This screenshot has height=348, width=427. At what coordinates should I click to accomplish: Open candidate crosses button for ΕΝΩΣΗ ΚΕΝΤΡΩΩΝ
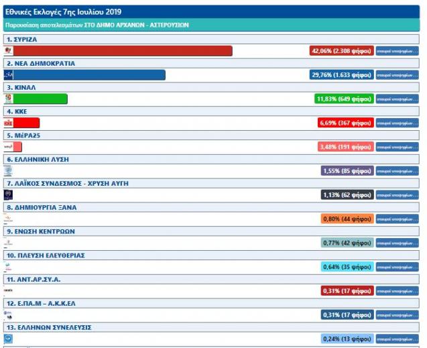(398, 243)
